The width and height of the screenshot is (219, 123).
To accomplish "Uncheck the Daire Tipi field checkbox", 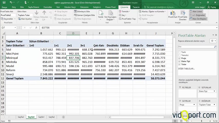I will point(179,61).
